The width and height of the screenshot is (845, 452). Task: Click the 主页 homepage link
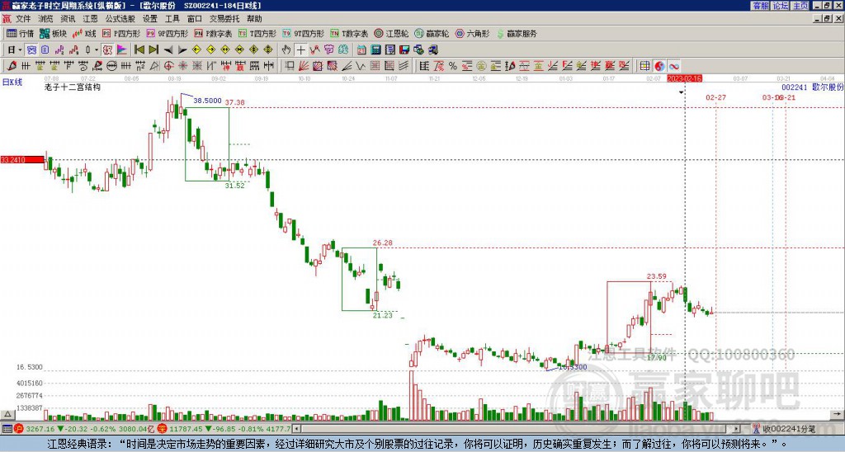tap(800, 6)
